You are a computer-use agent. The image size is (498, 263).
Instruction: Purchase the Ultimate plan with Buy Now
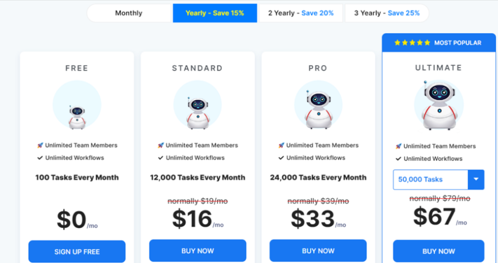click(439, 251)
